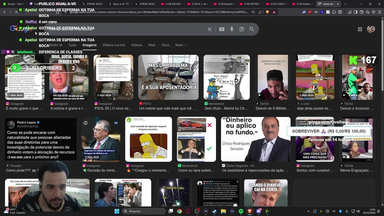Viewport: 384px width, 216px height.
Task: Open the browser Extensions puzzle icon
Action: coord(334,12)
